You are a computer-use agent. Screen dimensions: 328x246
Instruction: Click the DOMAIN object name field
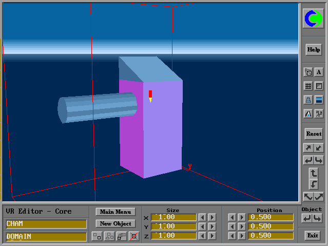pos(46,236)
